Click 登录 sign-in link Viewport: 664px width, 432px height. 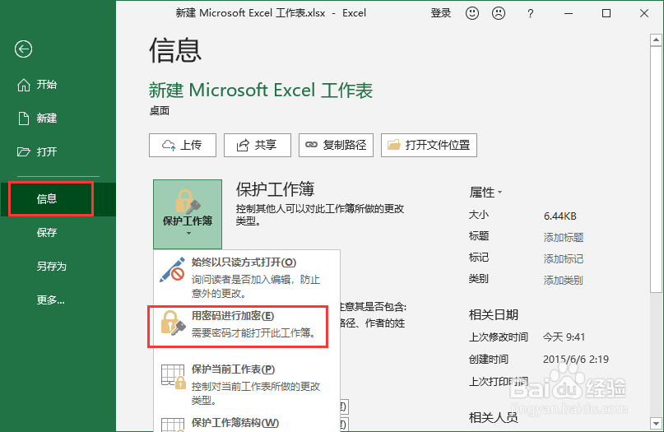click(x=441, y=13)
